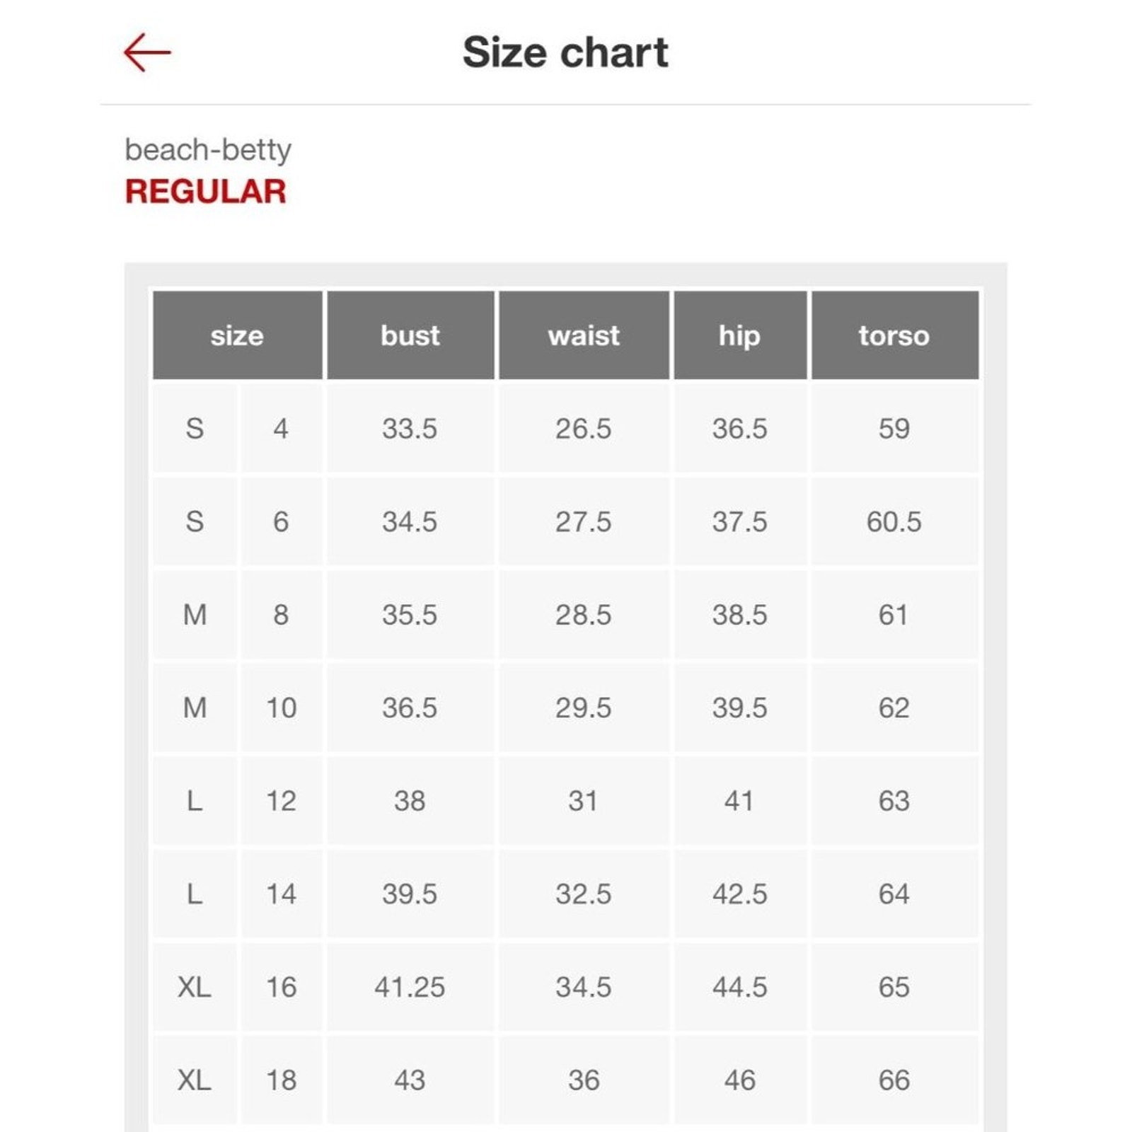Click the torso column header
This screenshot has height=1132, width=1132.
point(894,335)
